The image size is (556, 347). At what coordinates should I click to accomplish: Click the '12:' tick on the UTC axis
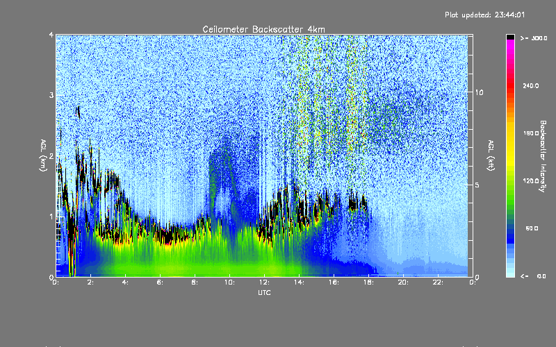pyautogui.click(x=264, y=282)
